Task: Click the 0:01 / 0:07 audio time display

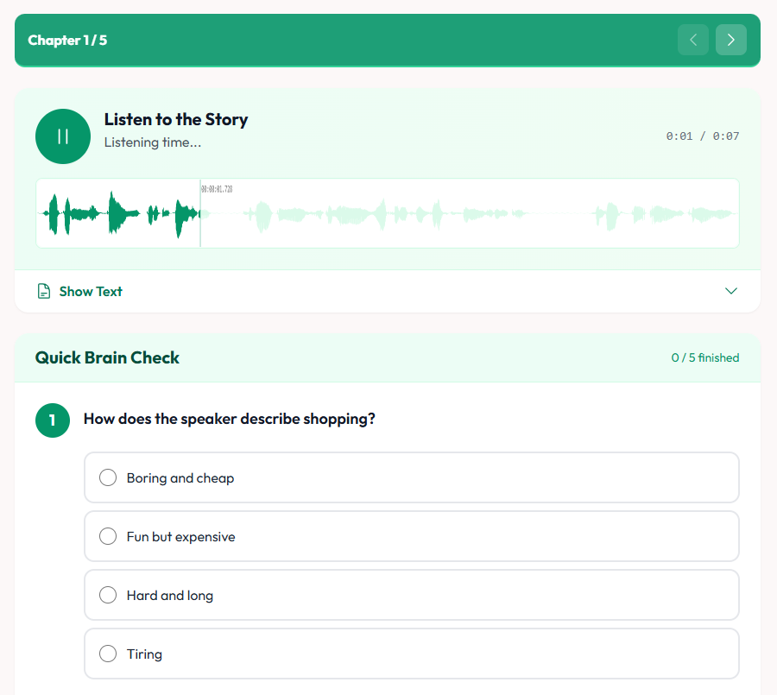Action: click(702, 136)
